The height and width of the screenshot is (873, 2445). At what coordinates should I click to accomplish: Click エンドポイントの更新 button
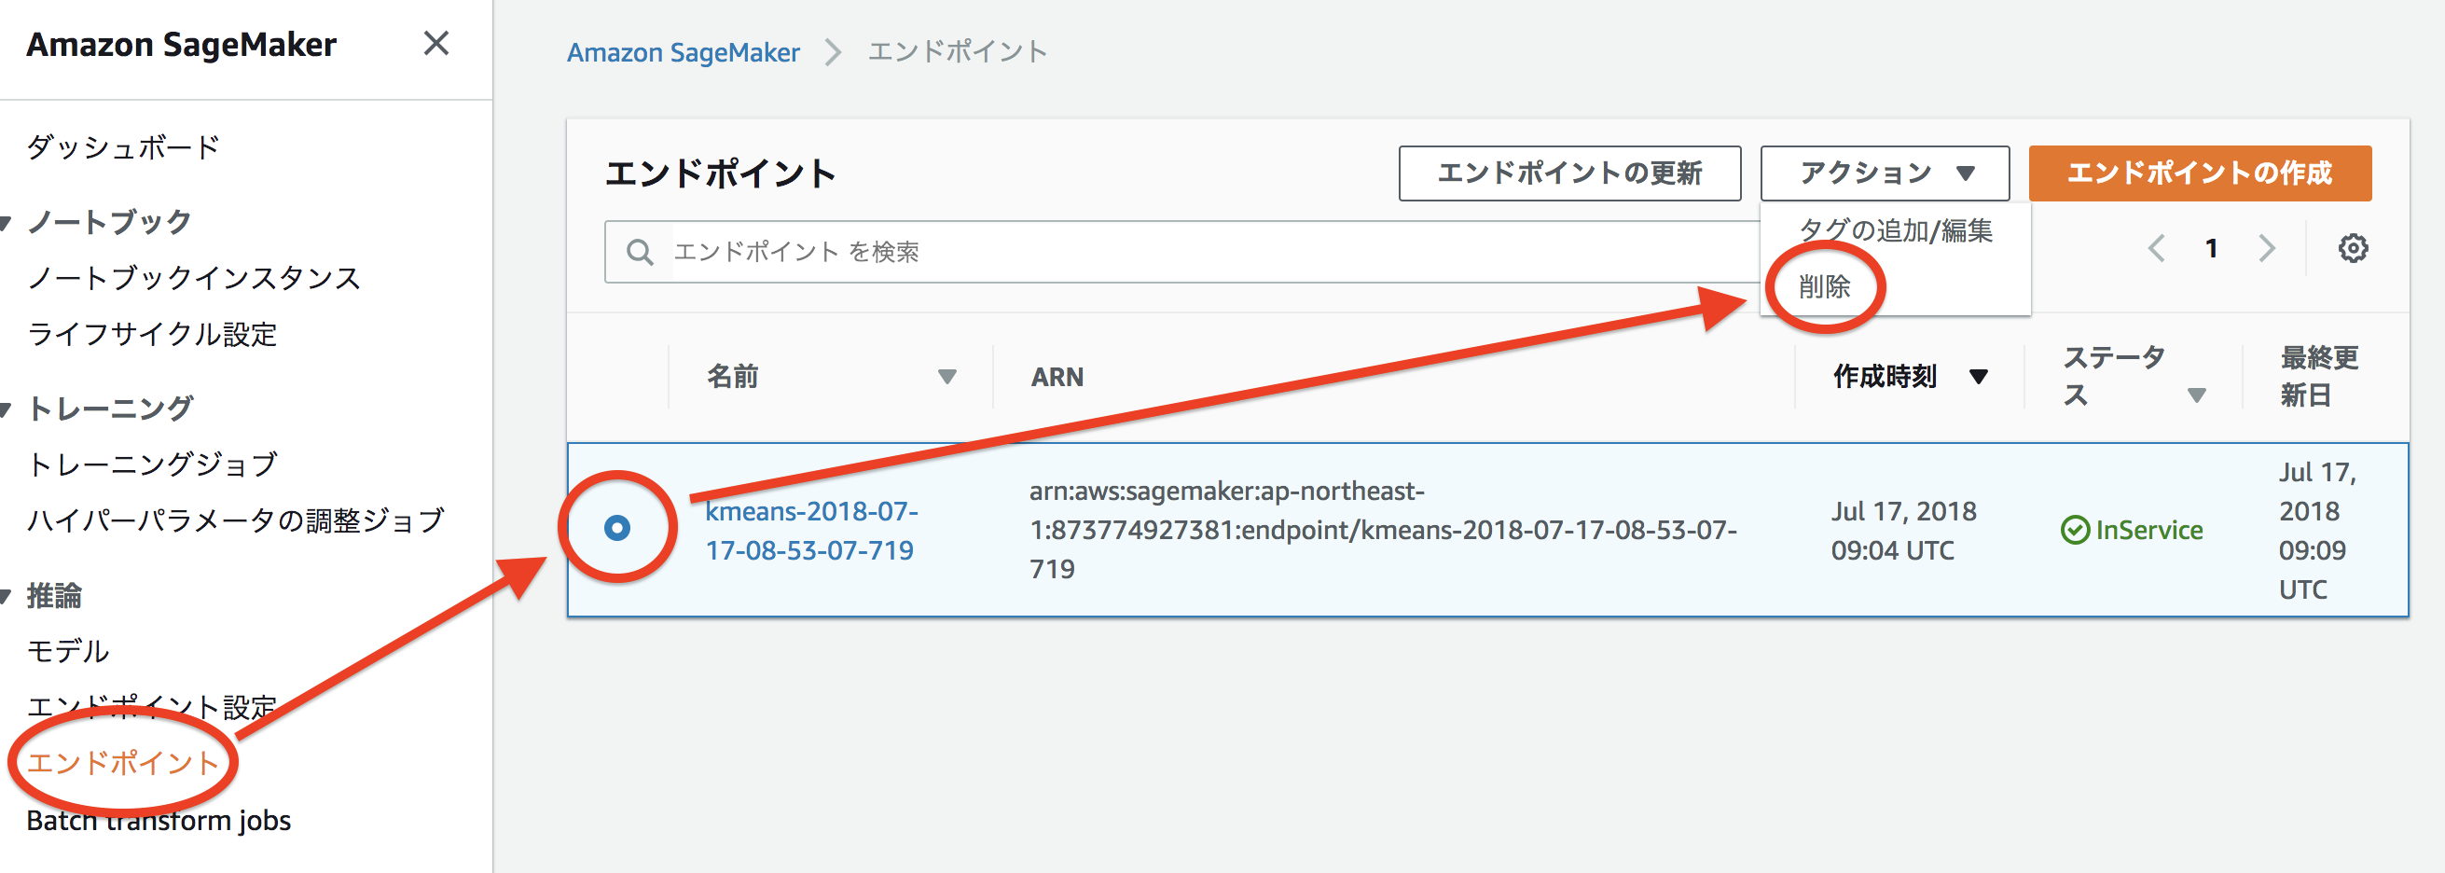[x=1570, y=173]
